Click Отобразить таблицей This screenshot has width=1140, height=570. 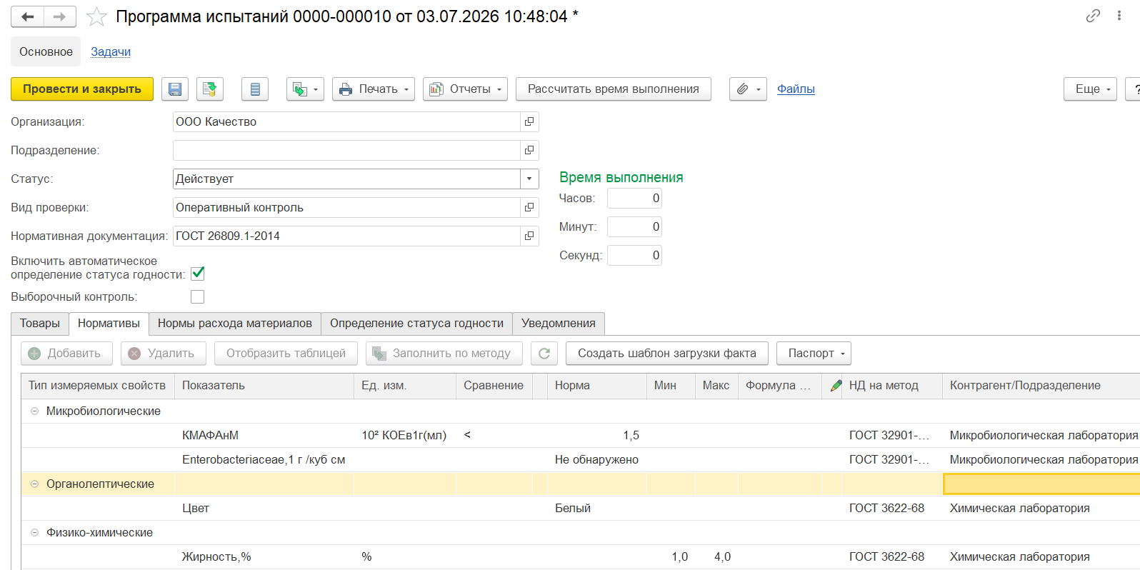286,354
